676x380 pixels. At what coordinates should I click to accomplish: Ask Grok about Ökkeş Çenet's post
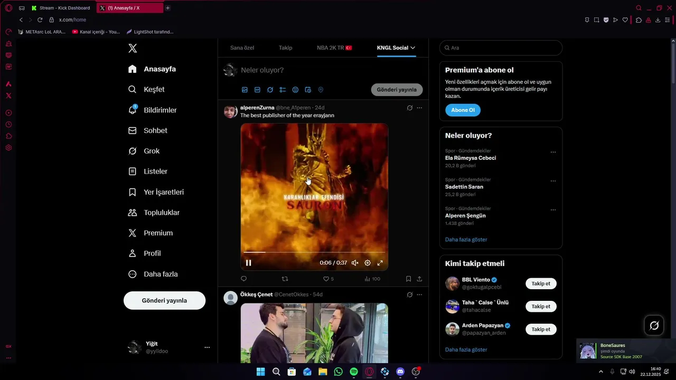coord(409,294)
